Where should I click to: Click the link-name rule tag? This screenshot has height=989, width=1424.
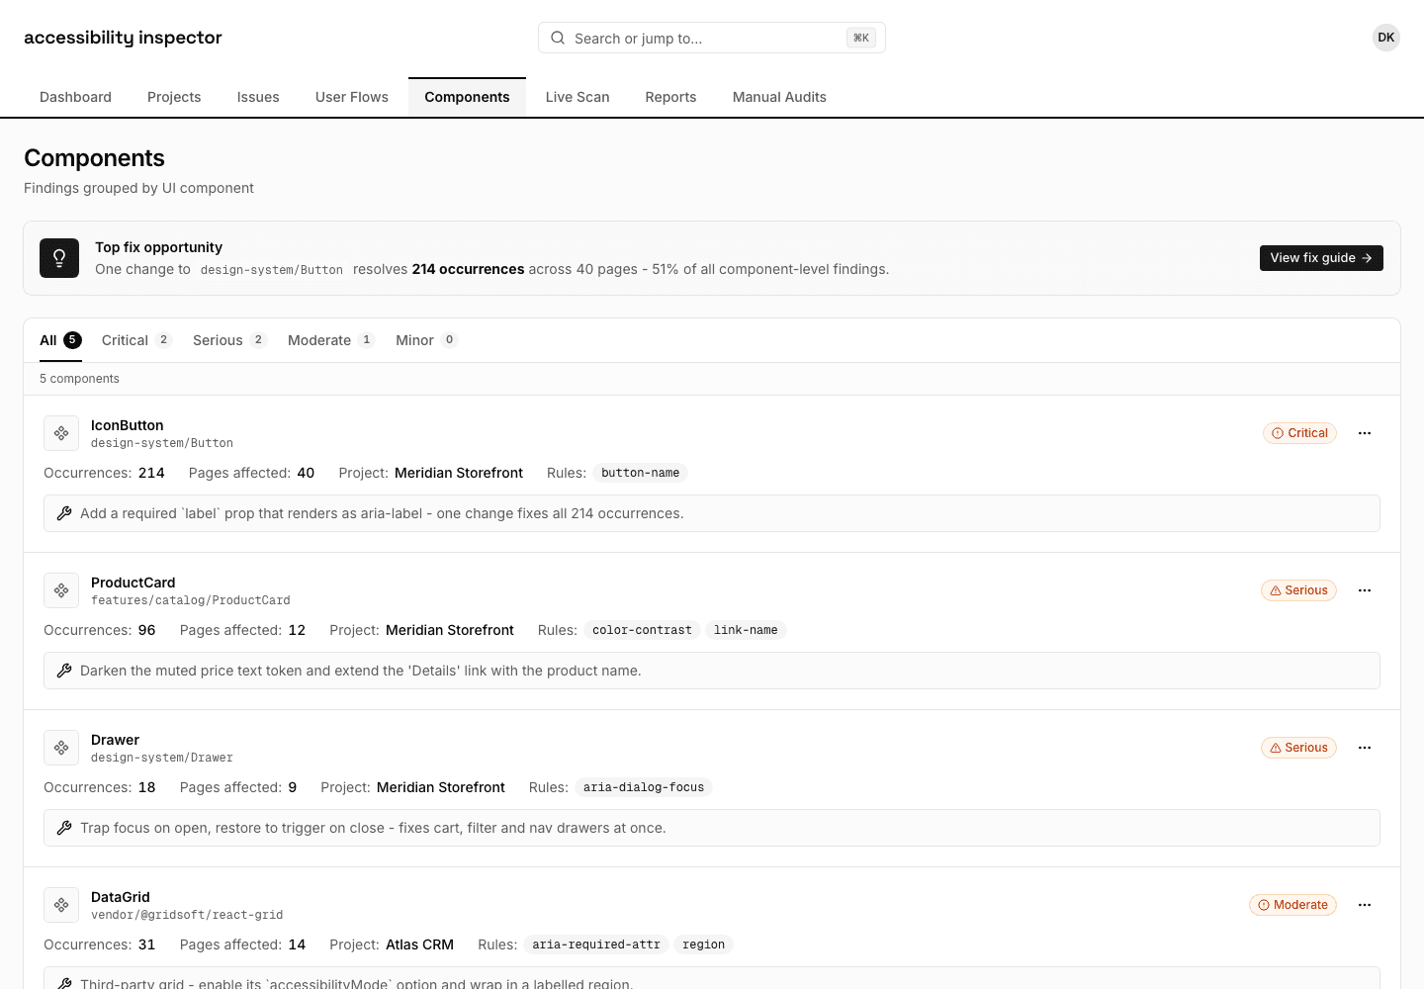tap(746, 630)
